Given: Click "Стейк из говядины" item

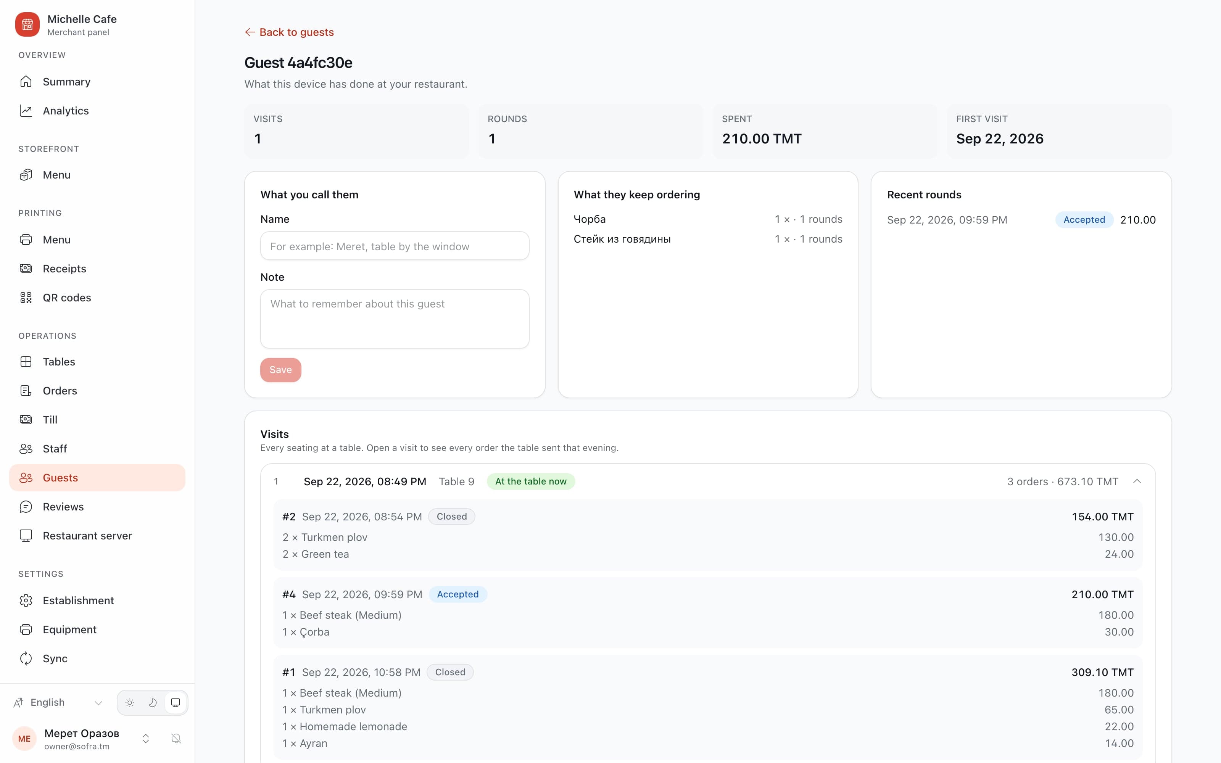Looking at the screenshot, I should (x=622, y=239).
